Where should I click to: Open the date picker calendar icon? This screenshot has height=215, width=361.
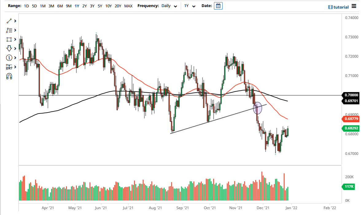tap(218, 6)
